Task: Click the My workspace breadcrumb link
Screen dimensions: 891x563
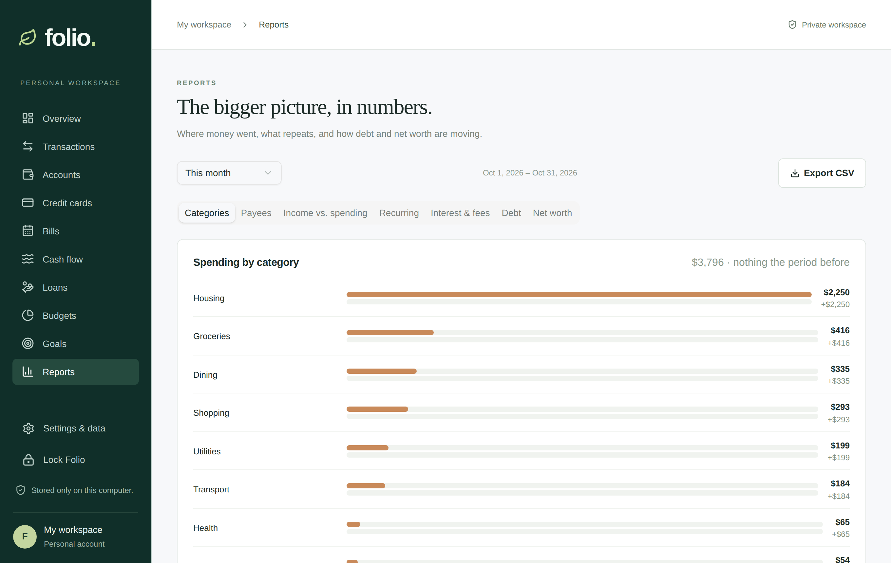Action: (x=204, y=25)
